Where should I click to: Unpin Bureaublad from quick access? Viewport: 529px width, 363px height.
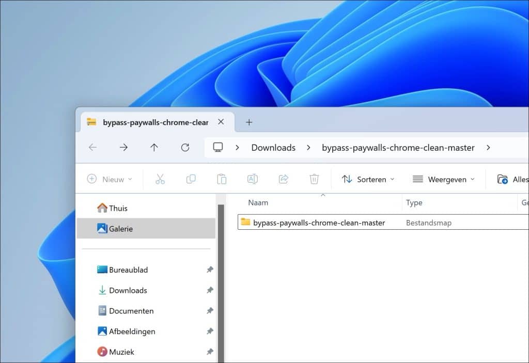[x=210, y=270]
